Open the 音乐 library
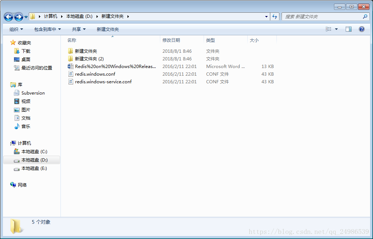373x239 pixels. pyautogui.click(x=26, y=126)
